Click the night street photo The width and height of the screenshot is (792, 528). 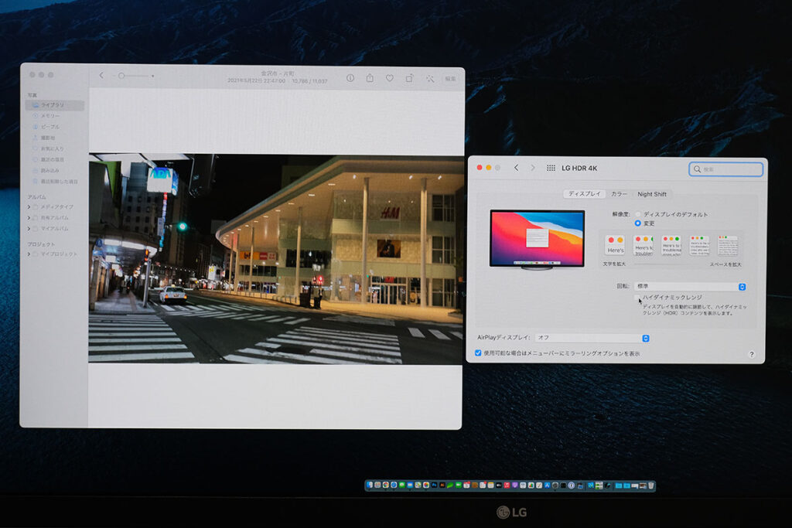276,258
